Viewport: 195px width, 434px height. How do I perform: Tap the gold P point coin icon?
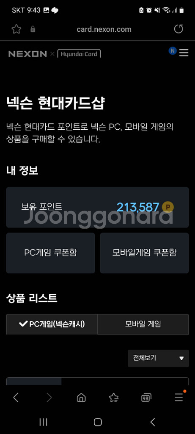point(168,207)
